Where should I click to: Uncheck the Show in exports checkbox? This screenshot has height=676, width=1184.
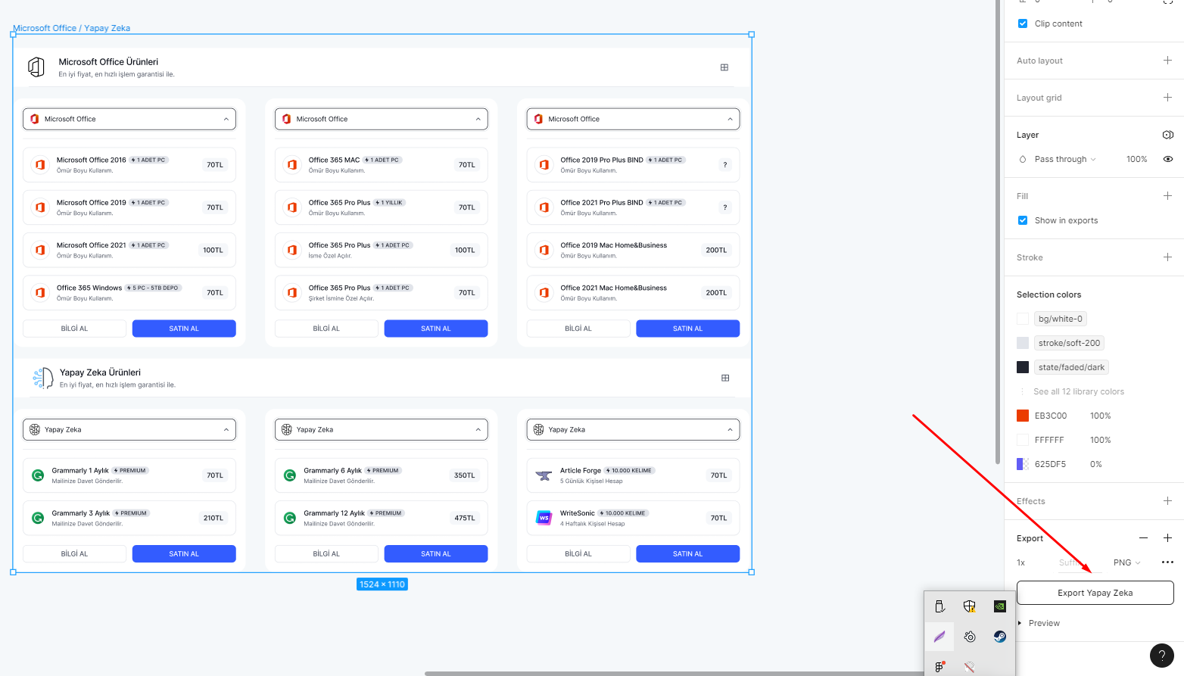tap(1023, 220)
